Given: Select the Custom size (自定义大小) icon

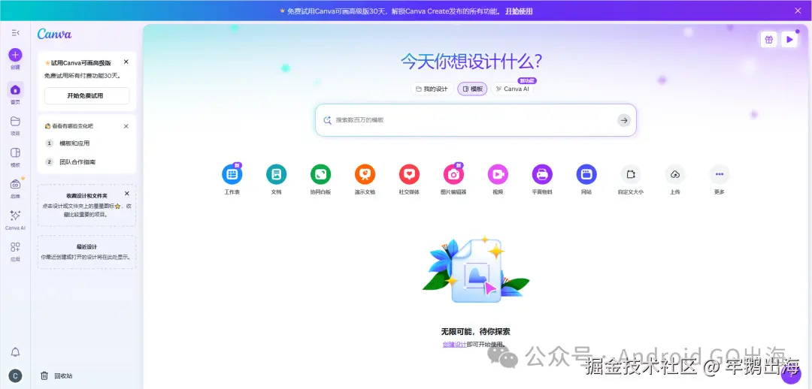Looking at the screenshot, I should 630,174.
